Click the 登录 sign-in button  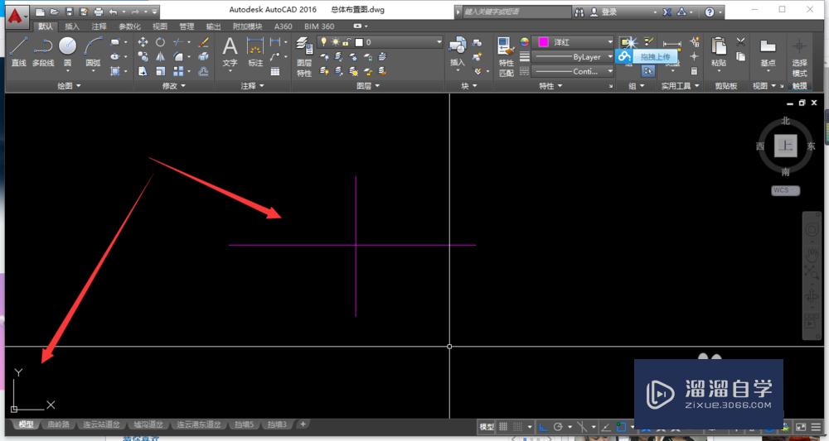click(604, 12)
